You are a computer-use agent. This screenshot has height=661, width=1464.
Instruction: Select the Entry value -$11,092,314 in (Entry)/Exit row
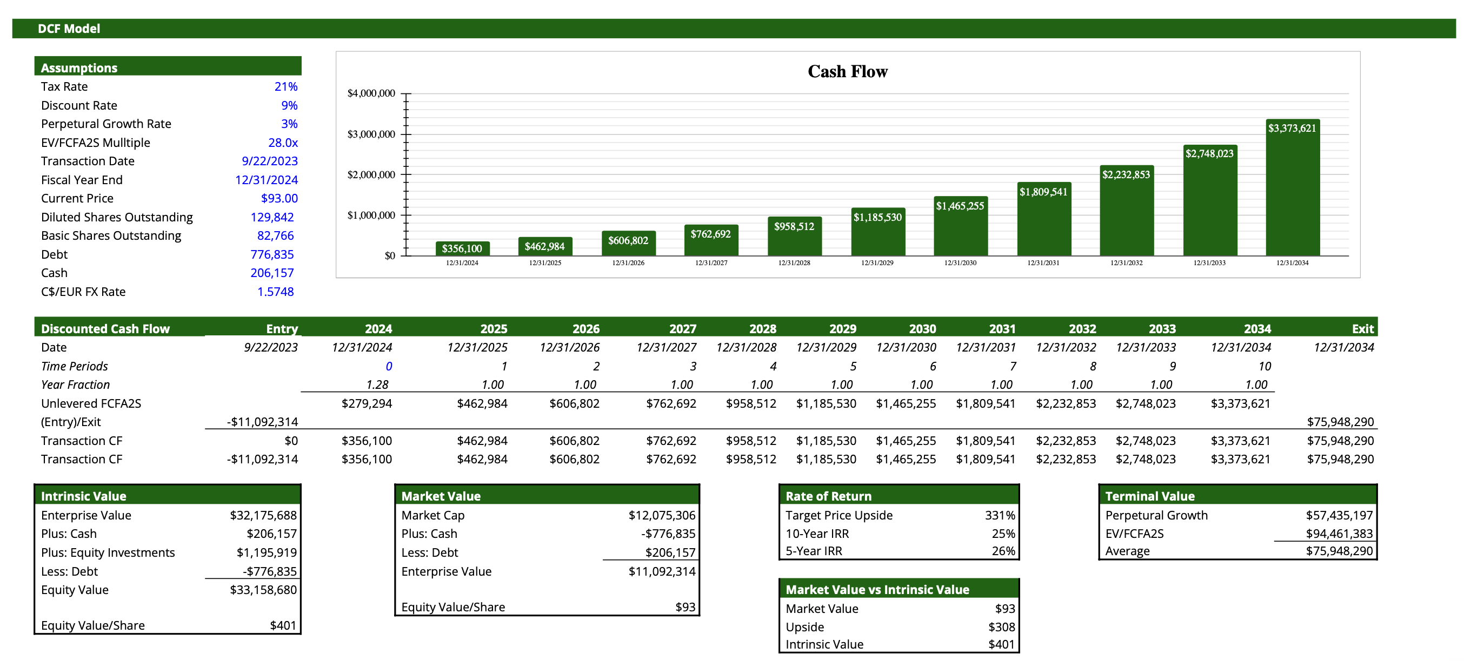[x=262, y=422]
